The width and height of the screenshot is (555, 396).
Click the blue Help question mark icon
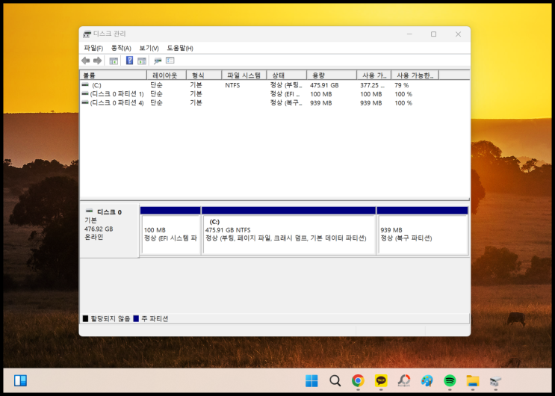(129, 61)
